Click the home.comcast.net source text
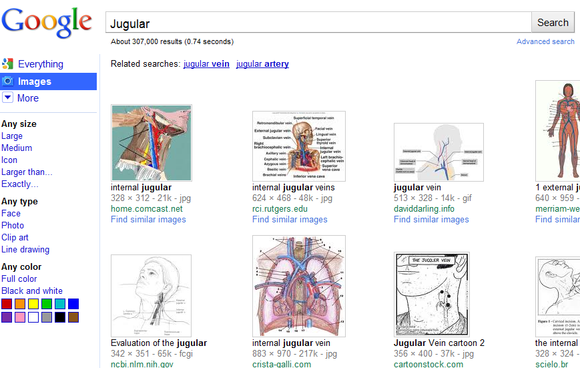The image size is (580, 368). point(146,209)
